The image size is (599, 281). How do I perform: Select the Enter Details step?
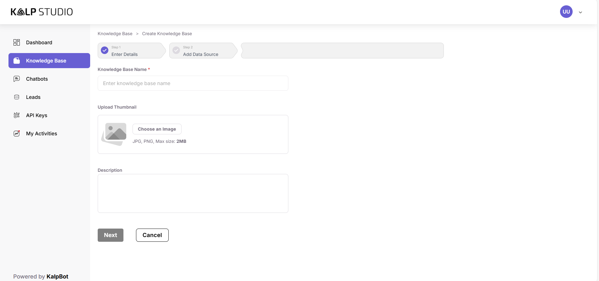124,54
